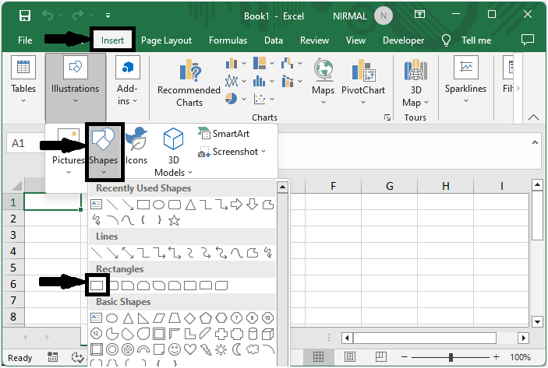Choose the smiley face basic shape
Image resolution: width=548 pixels, height=368 pixels.
pyautogui.click(x=174, y=348)
